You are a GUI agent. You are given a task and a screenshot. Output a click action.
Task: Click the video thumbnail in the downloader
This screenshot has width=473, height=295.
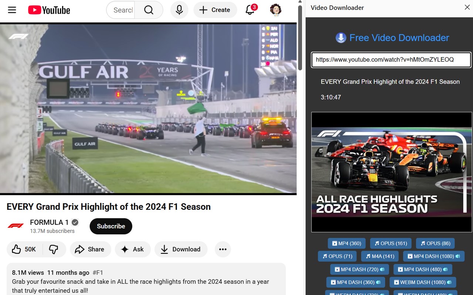click(x=391, y=172)
